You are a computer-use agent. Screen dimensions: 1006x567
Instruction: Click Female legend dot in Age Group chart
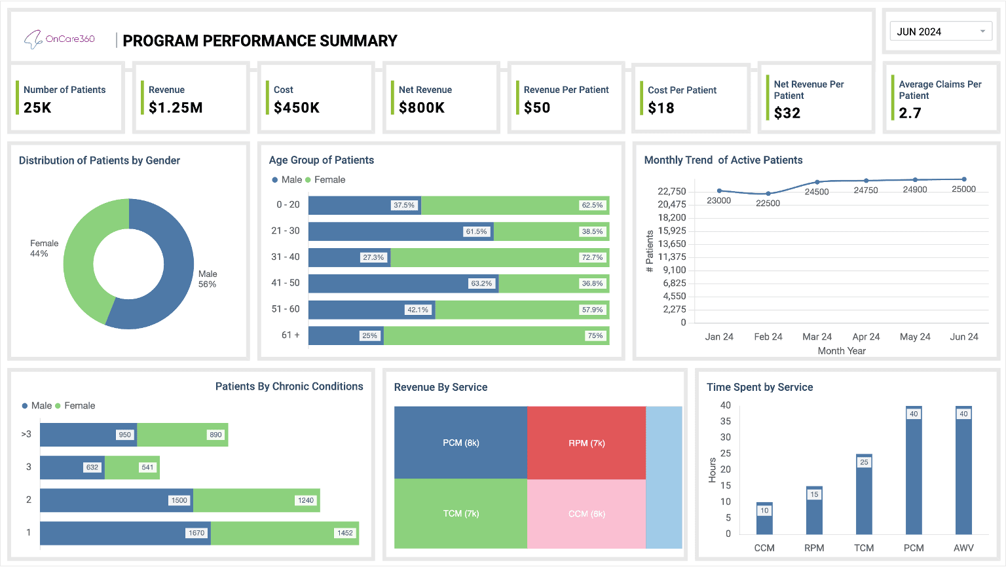pyautogui.click(x=308, y=180)
